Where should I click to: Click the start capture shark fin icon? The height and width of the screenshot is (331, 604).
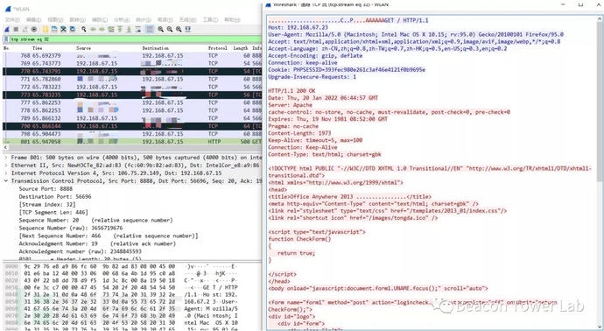pyautogui.click(x=7, y=29)
